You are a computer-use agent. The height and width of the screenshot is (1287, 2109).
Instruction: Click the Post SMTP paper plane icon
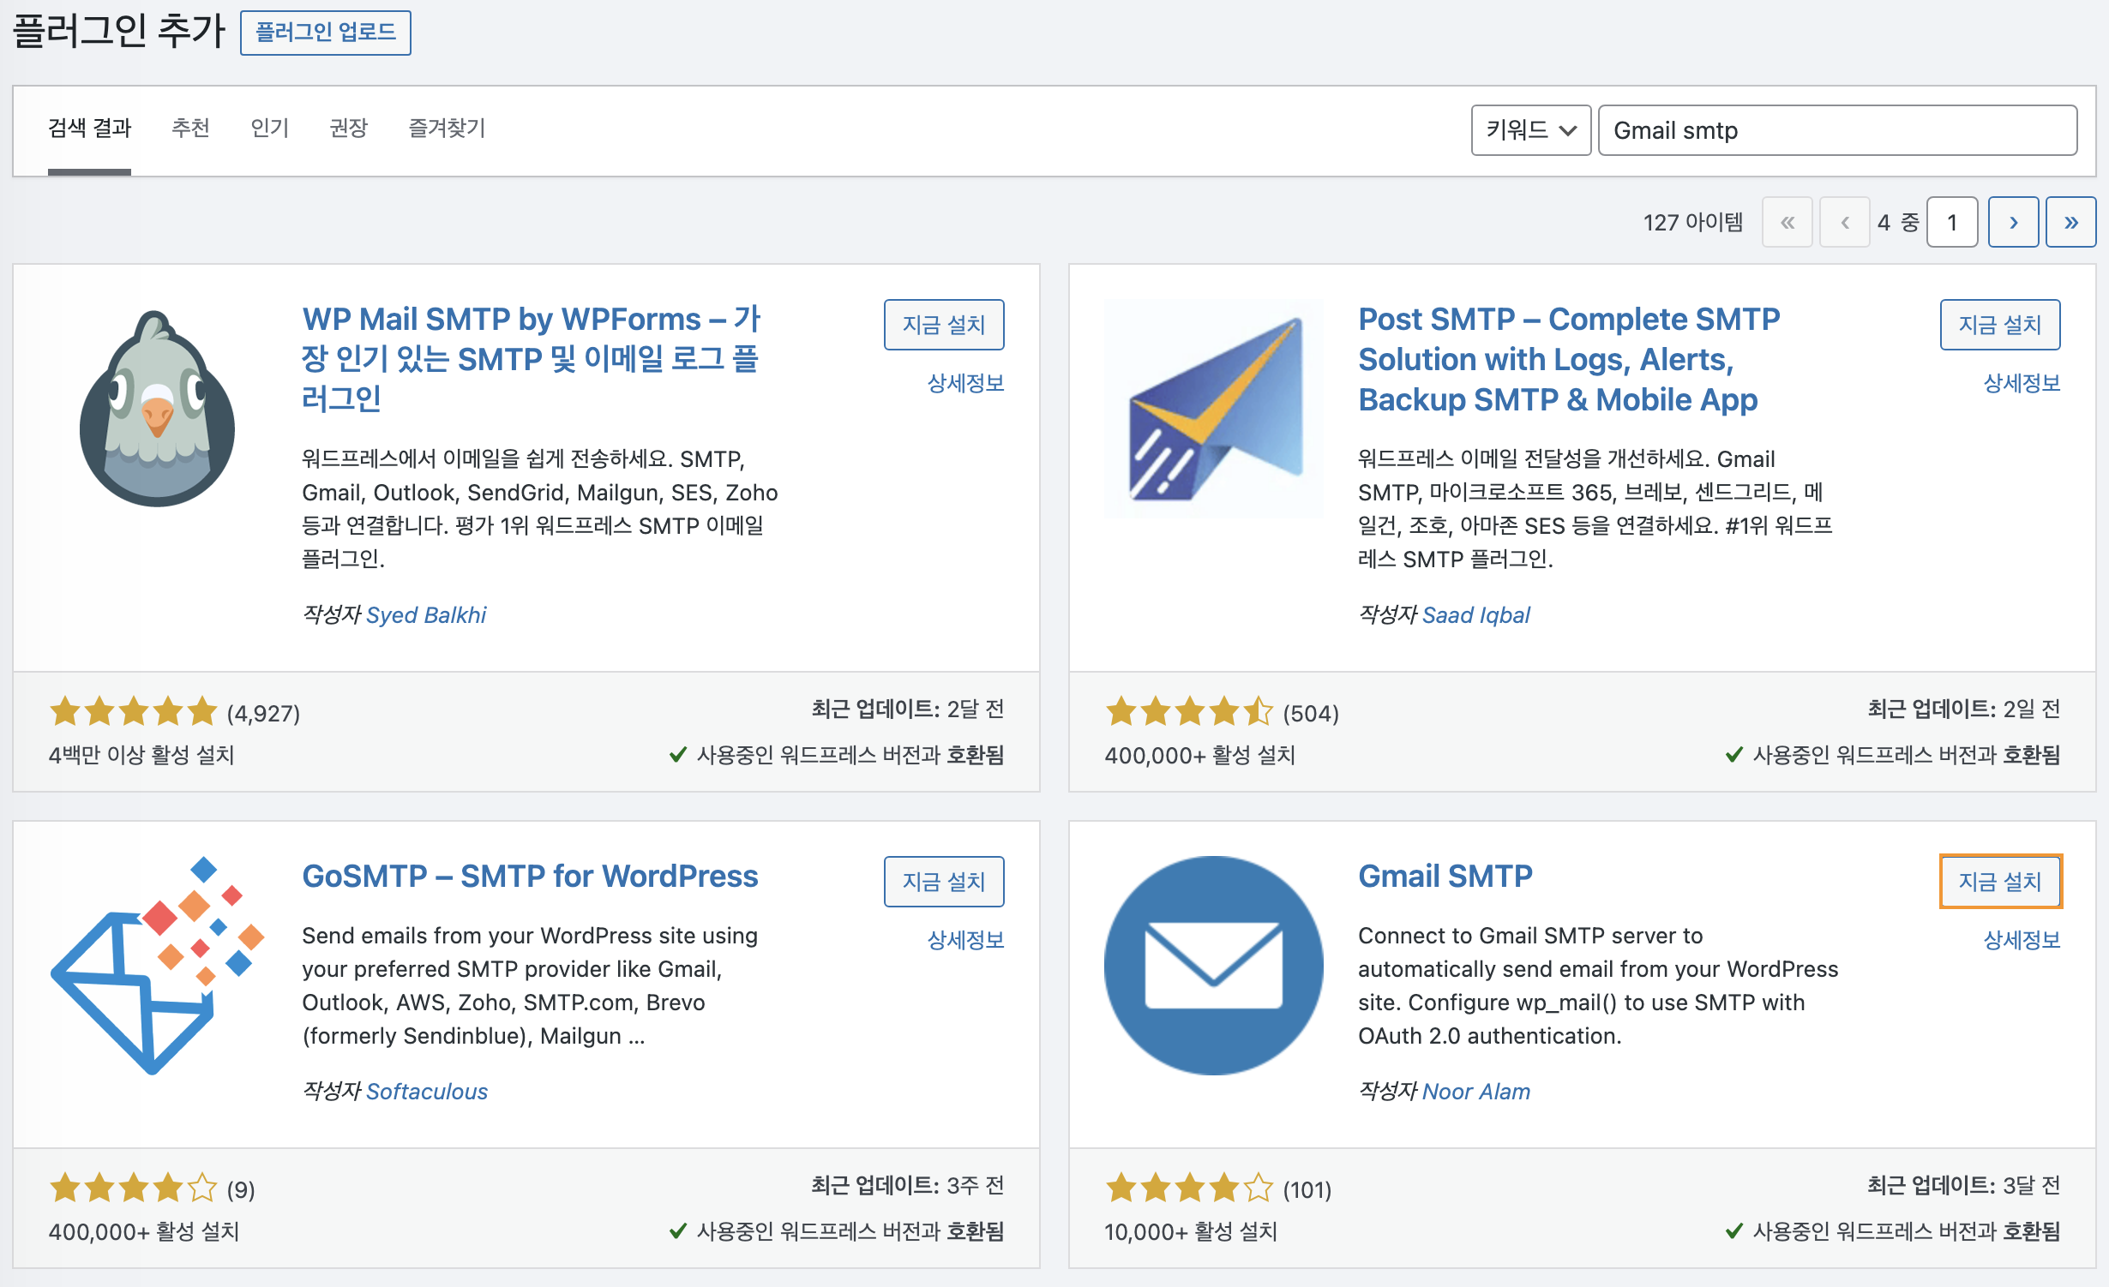[x=1213, y=409]
